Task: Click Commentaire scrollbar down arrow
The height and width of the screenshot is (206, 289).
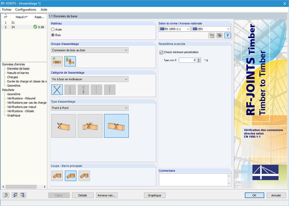Action: pos(229,183)
